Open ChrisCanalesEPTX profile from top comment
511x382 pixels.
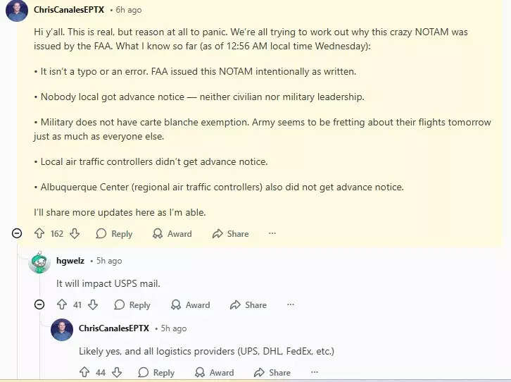click(69, 10)
